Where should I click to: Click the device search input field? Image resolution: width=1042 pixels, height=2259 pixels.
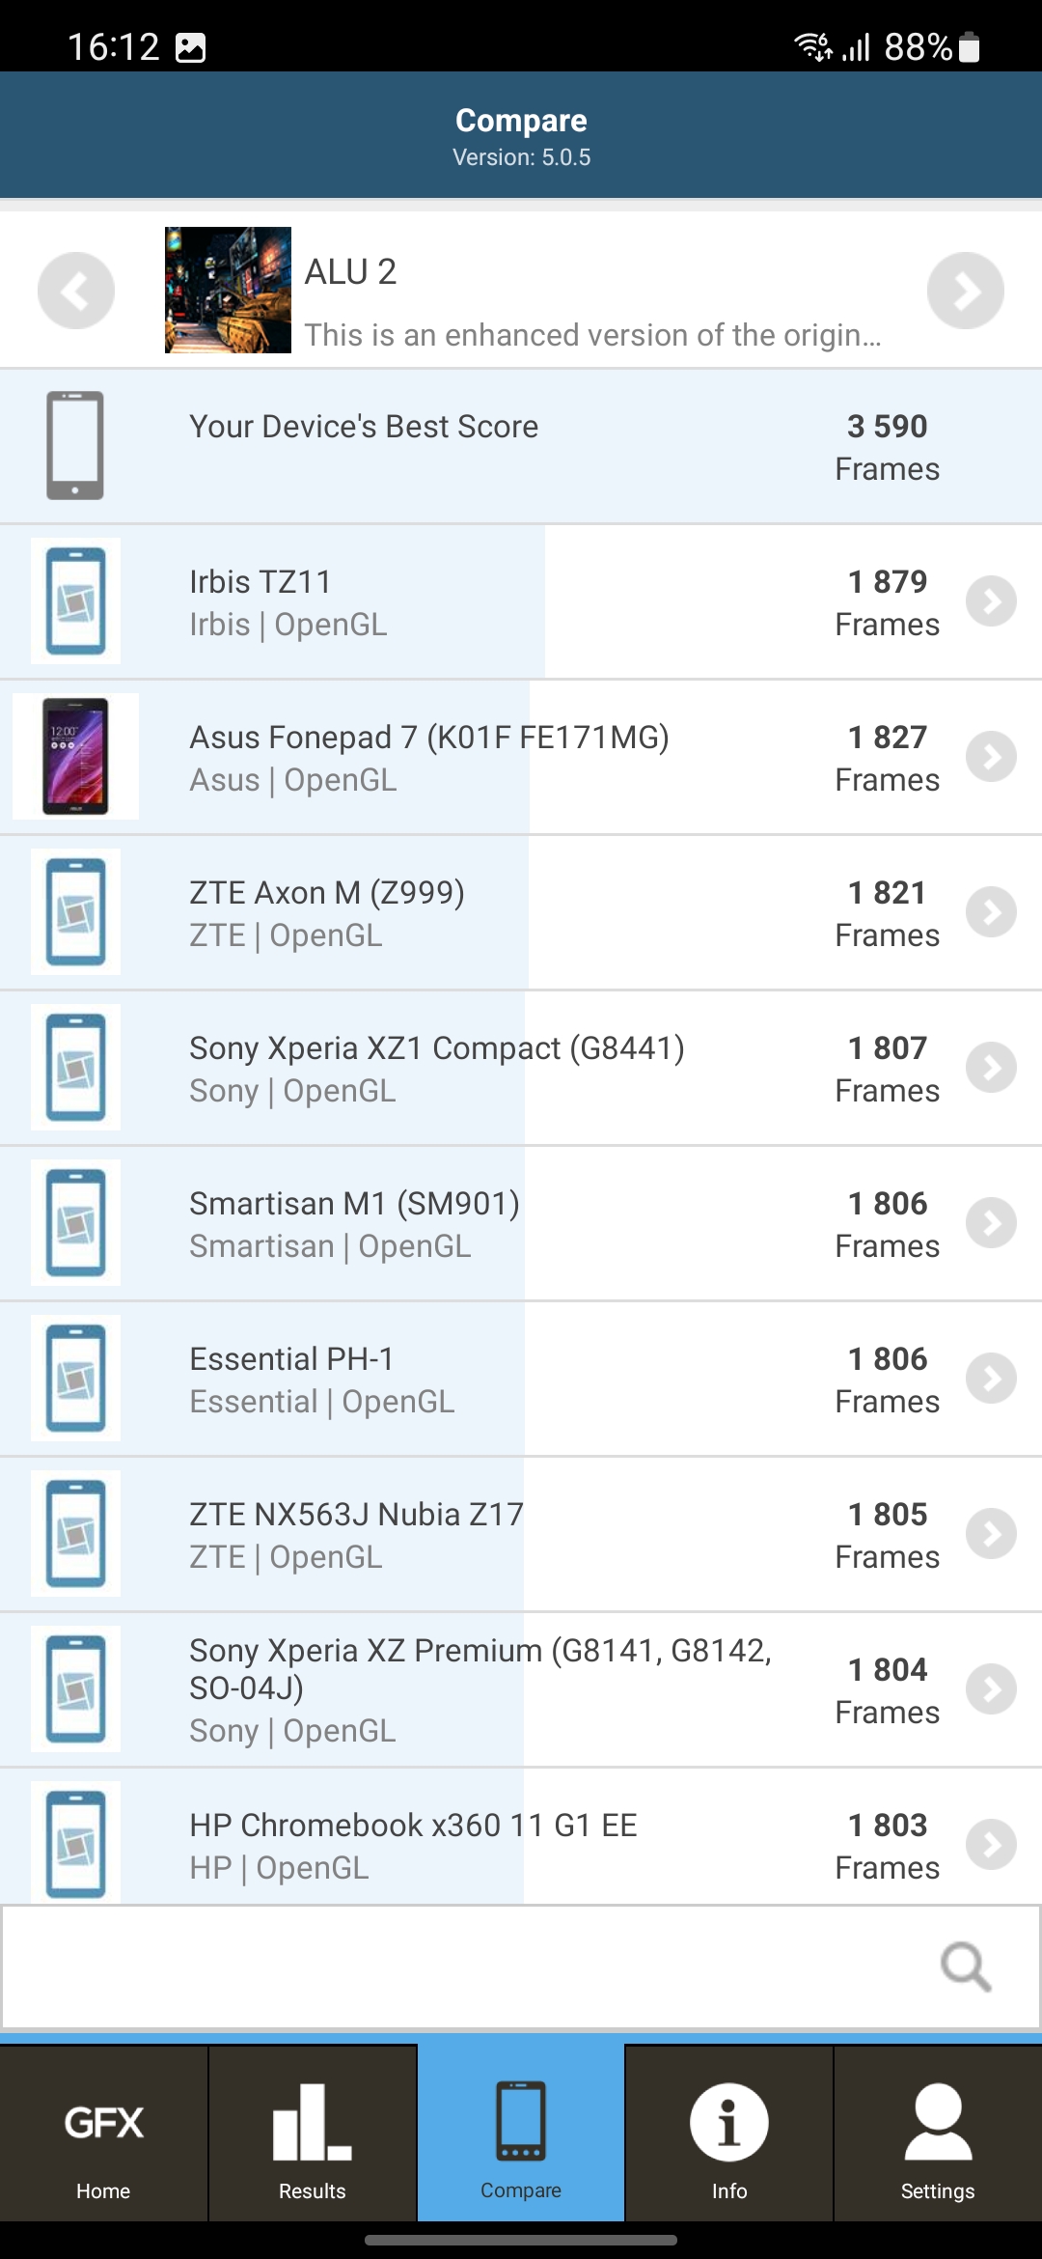(463, 1966)
